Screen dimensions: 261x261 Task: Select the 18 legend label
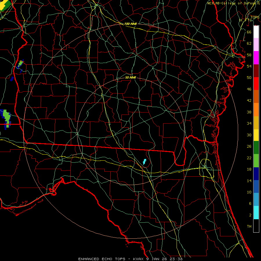pos(249,169)
